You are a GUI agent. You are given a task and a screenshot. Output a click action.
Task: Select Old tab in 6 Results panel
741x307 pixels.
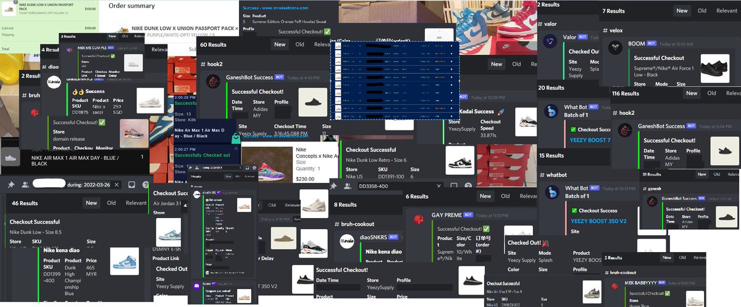(505, 196)
